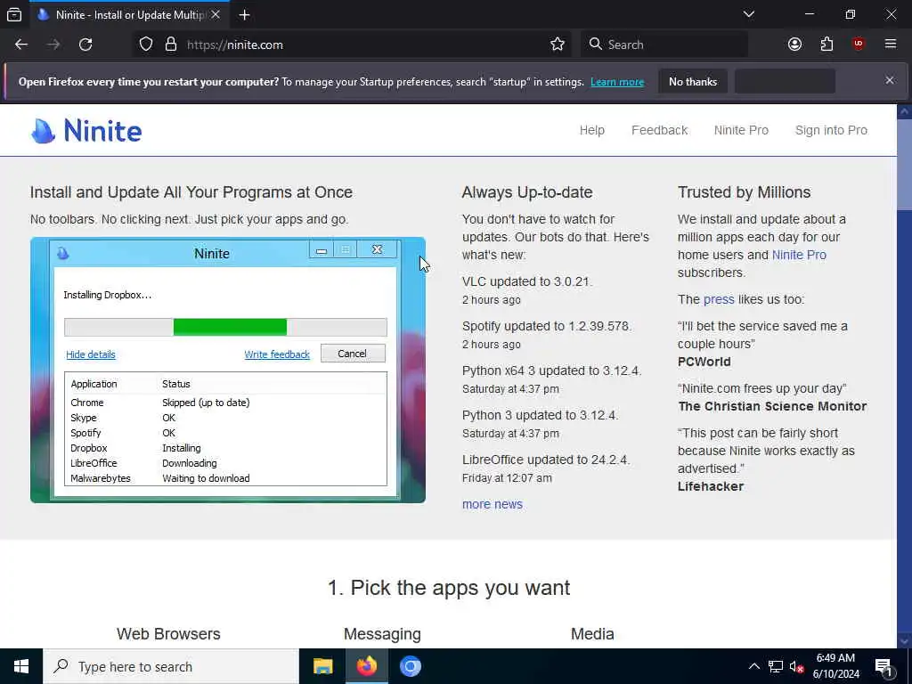Click the 'Web Browsers' category heading

coord(168,633)
